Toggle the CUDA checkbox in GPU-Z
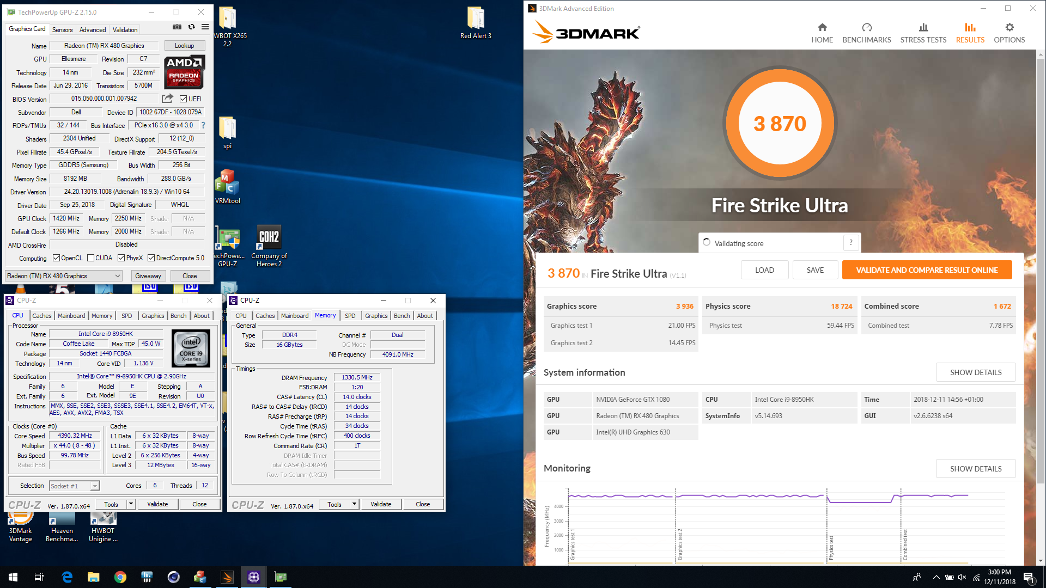 90,258
